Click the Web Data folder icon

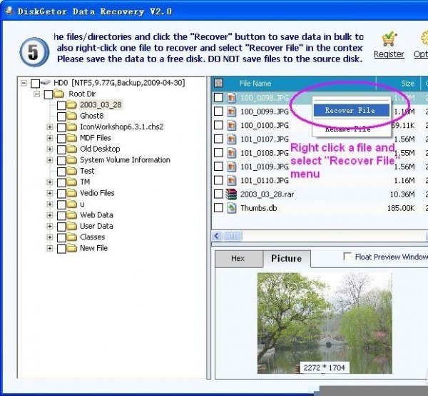tap(71, 215)
